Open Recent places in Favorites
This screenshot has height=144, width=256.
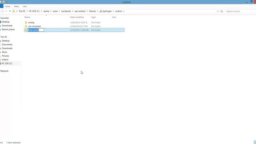click(x=8, y=29)
